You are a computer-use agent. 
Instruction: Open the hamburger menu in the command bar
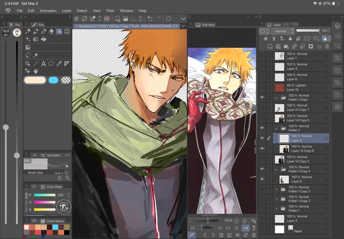[76, 19]
